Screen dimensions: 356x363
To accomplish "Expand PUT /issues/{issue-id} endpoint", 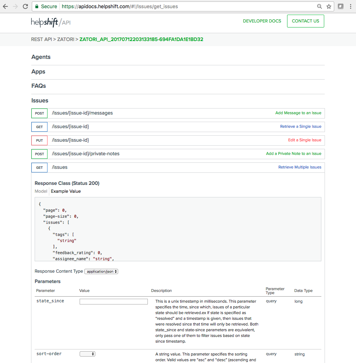I will pos(70,140).
